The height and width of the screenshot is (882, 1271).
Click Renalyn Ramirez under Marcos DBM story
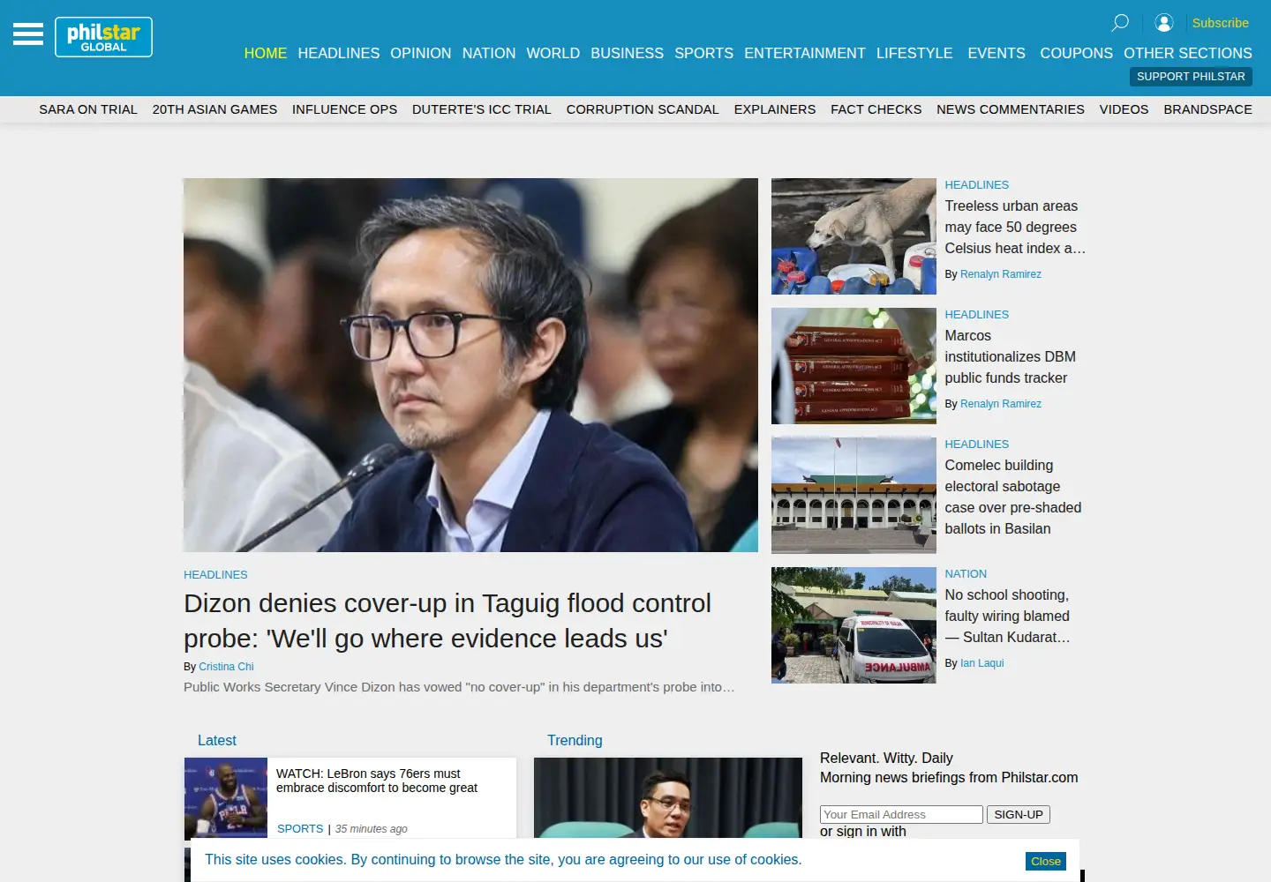tap(1001, 404)
